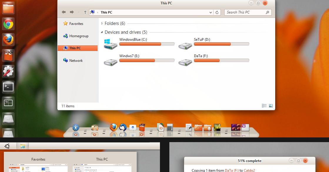Toggle large thumbnail view in the status bar

pos(270,105)
